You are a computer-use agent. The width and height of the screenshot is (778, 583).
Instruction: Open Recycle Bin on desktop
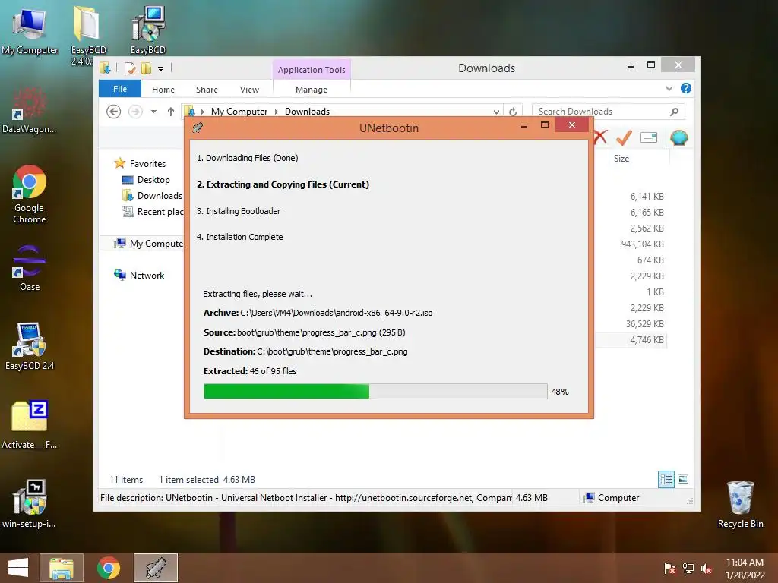click(x=740, y=504)
